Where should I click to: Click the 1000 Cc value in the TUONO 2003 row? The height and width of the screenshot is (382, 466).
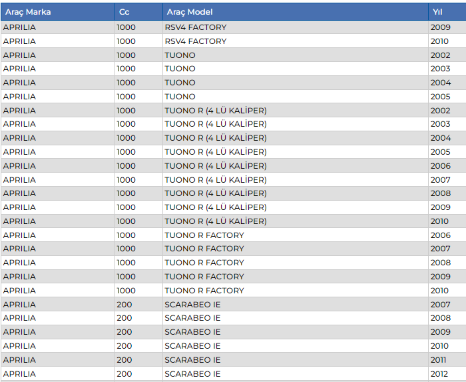click(x=126, y=69)
